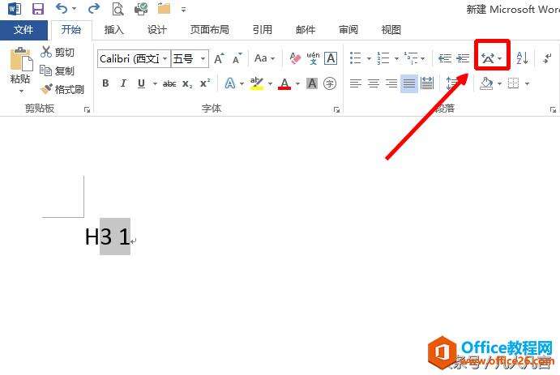The width and height of the screenshot is (560, 375).
Task: Click the numbered list icon
Action: pos(383,58)
